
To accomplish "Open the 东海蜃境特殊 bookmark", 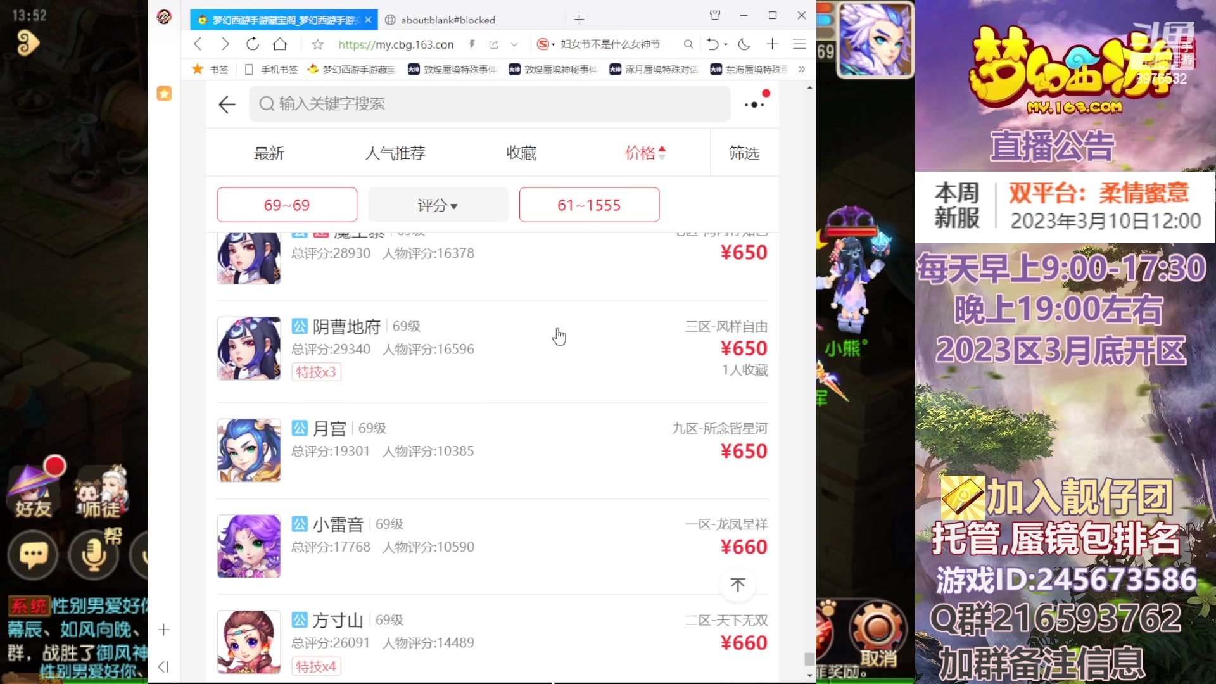I will click(749, 69).
